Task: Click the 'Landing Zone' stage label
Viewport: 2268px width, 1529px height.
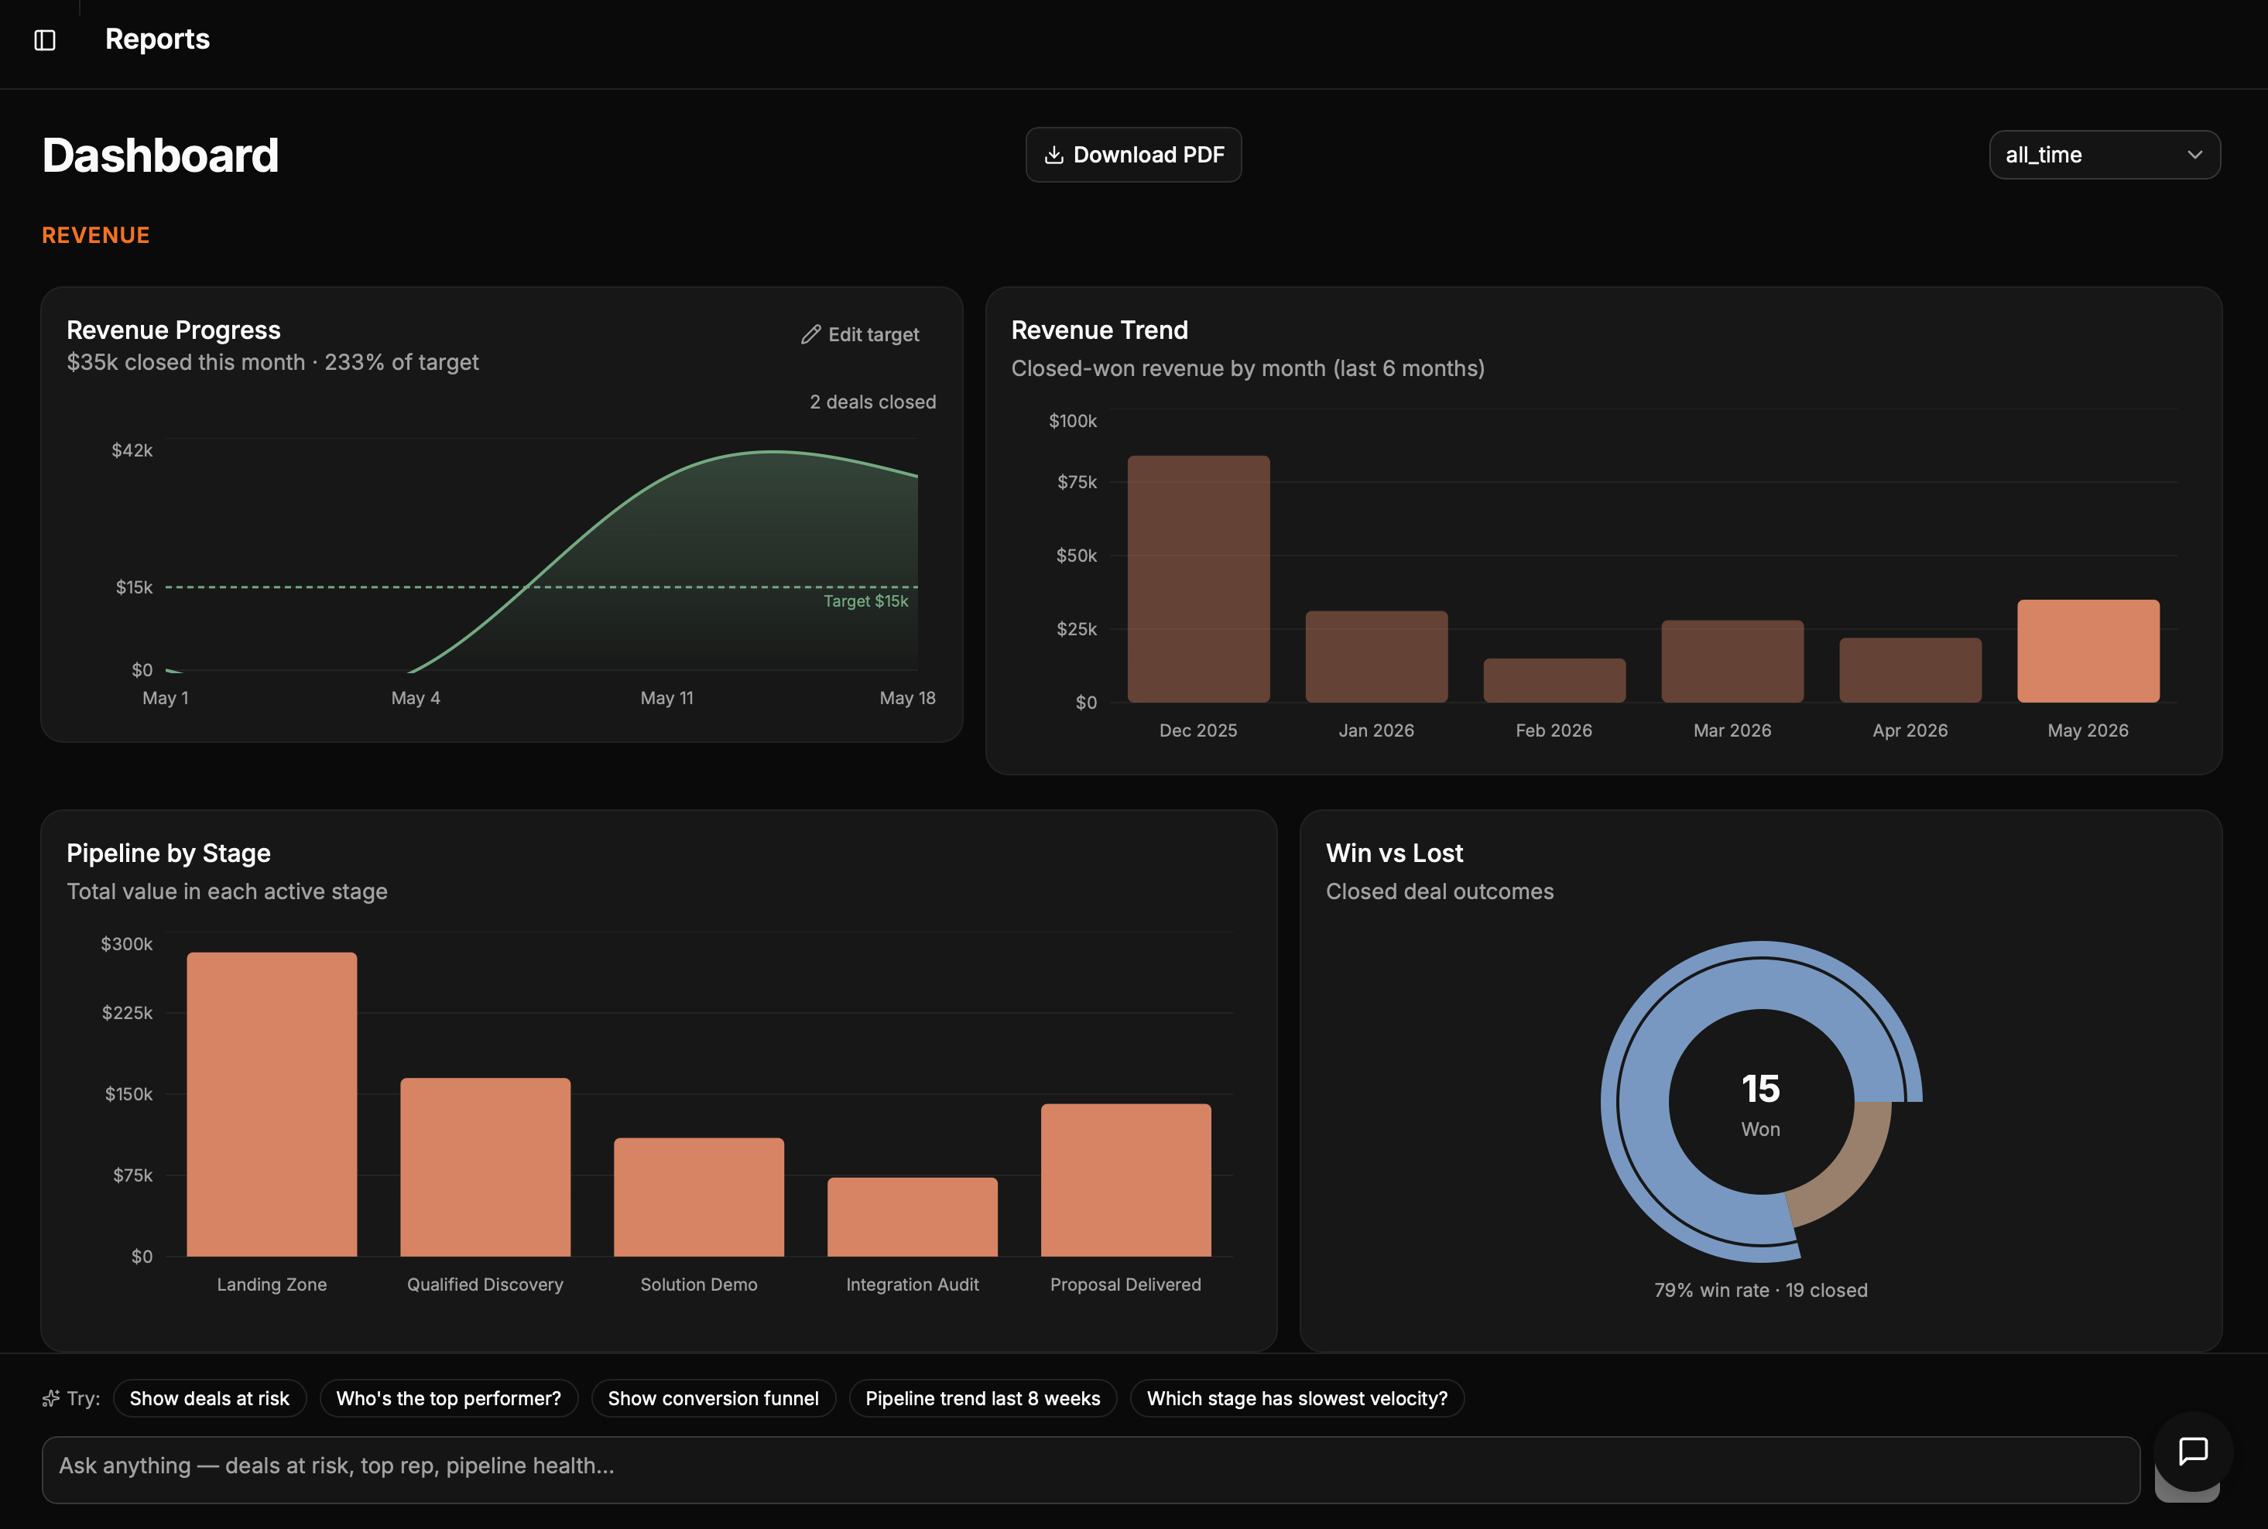Action: point(272,1285)
